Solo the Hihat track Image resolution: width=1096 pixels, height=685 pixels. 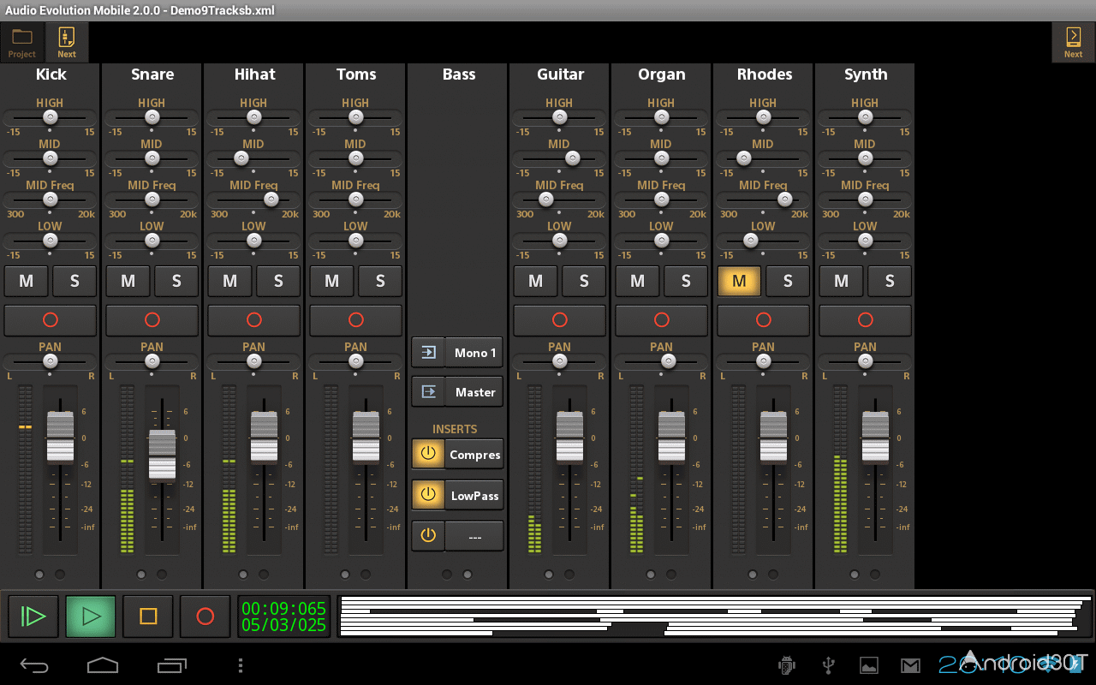coord(278,281)
